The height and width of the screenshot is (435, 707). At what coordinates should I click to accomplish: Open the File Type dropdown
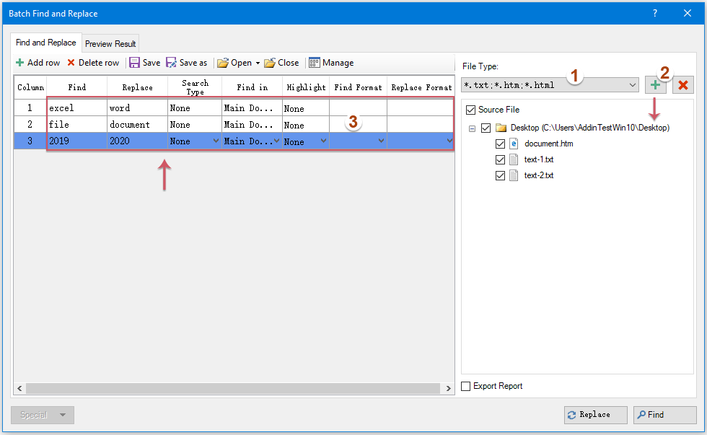pos(633,84)
